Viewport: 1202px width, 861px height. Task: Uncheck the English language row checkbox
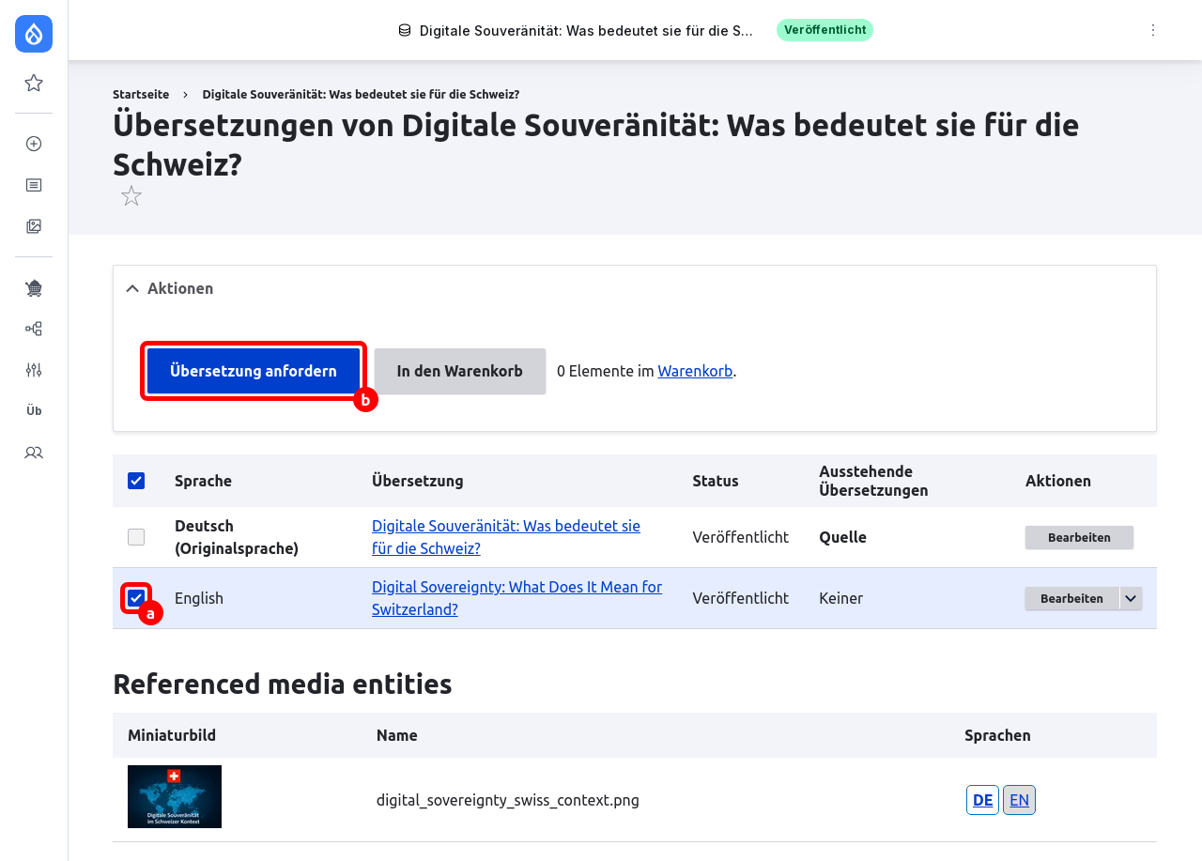click(x=136, y=598)
